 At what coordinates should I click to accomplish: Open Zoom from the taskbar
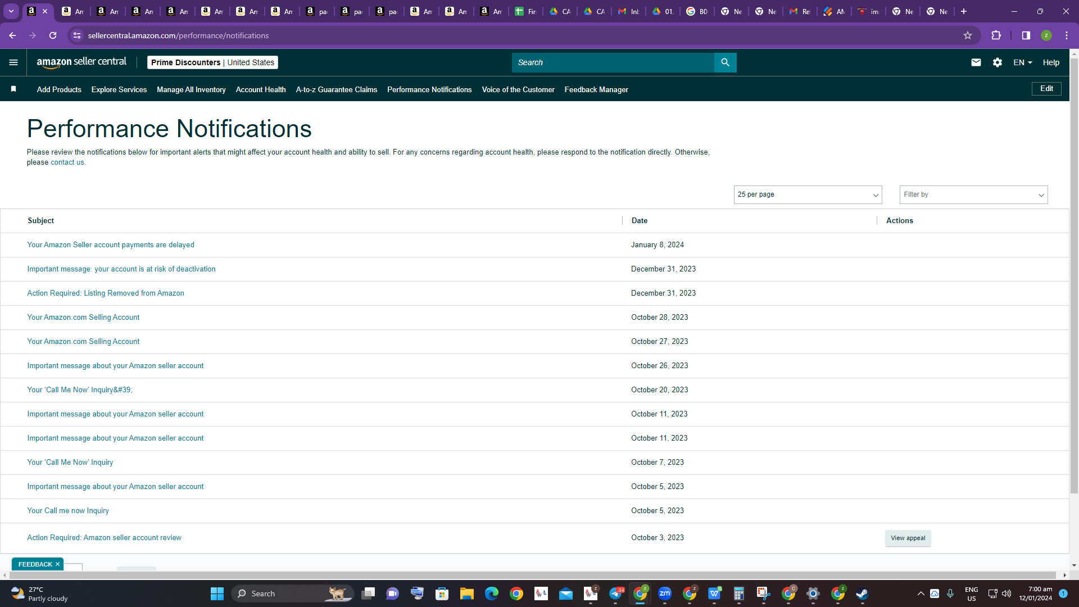point(664,594)
